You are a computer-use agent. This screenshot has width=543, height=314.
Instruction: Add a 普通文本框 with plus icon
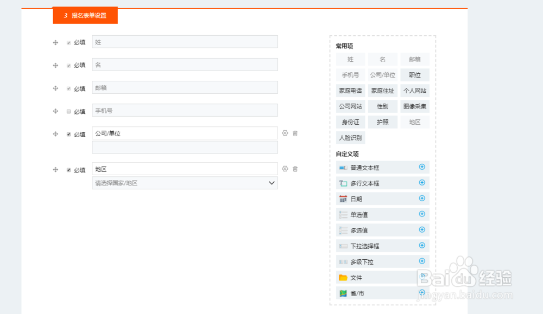[422, 167]
